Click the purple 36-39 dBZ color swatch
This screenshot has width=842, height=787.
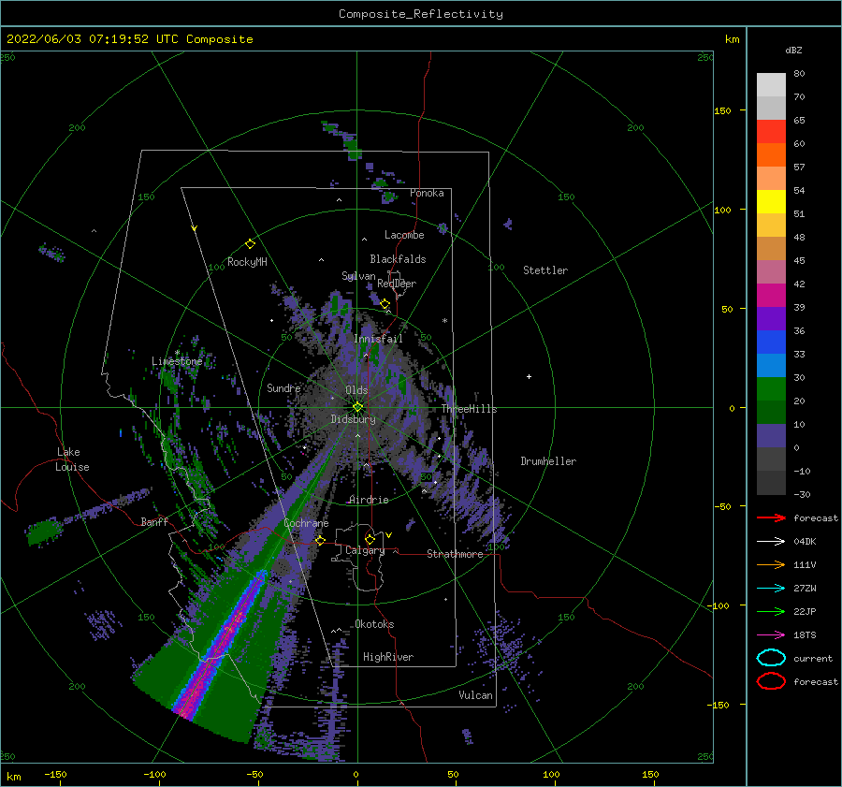[771, 319]
